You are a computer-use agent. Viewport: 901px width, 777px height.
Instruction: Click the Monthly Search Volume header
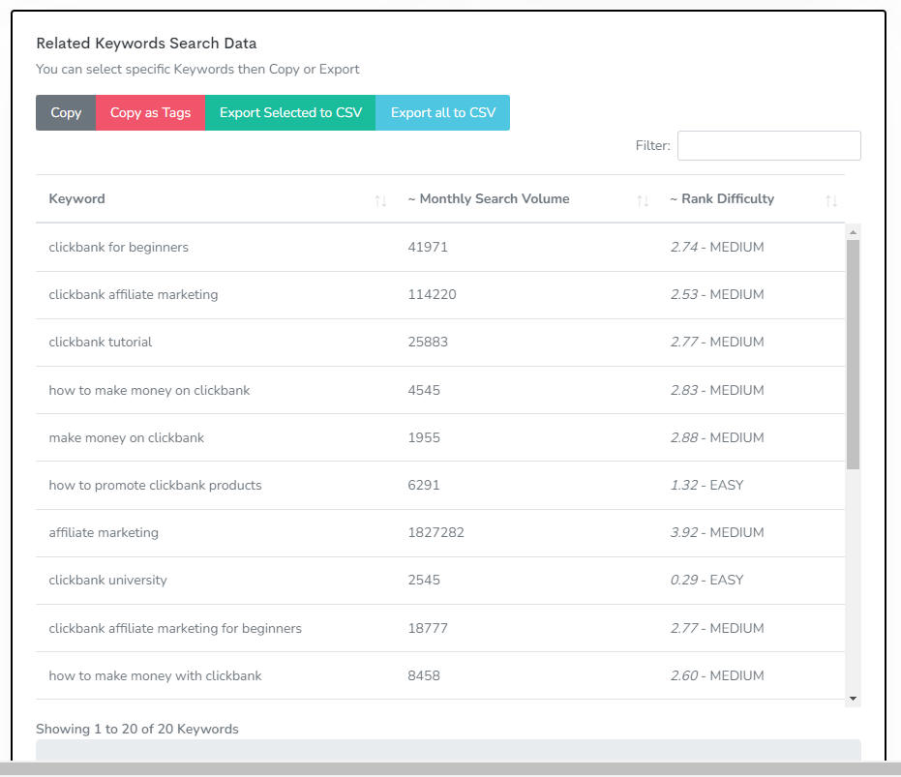489,199
